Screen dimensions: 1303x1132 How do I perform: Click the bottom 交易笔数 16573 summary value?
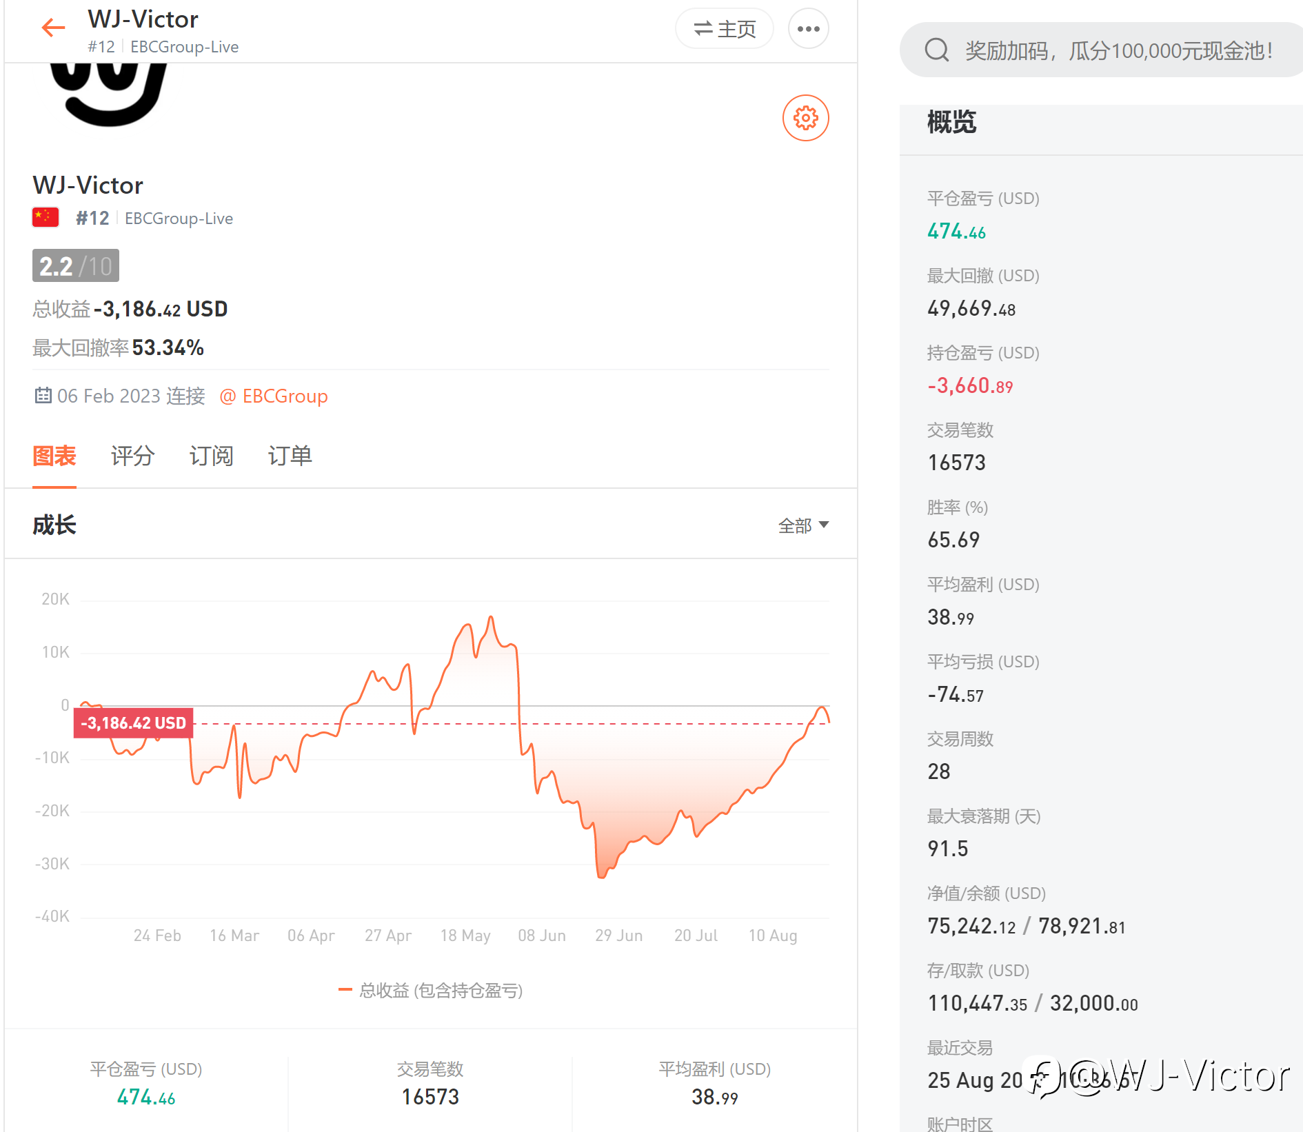coord(430,1097)
